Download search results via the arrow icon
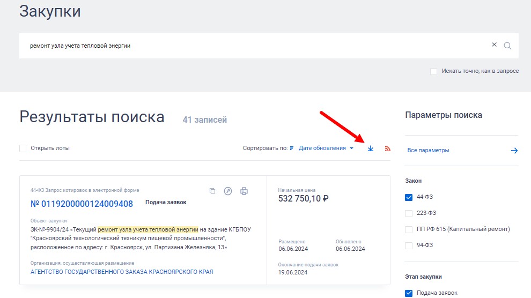Viewport: 531px width, 298px height. click(371, 148)
